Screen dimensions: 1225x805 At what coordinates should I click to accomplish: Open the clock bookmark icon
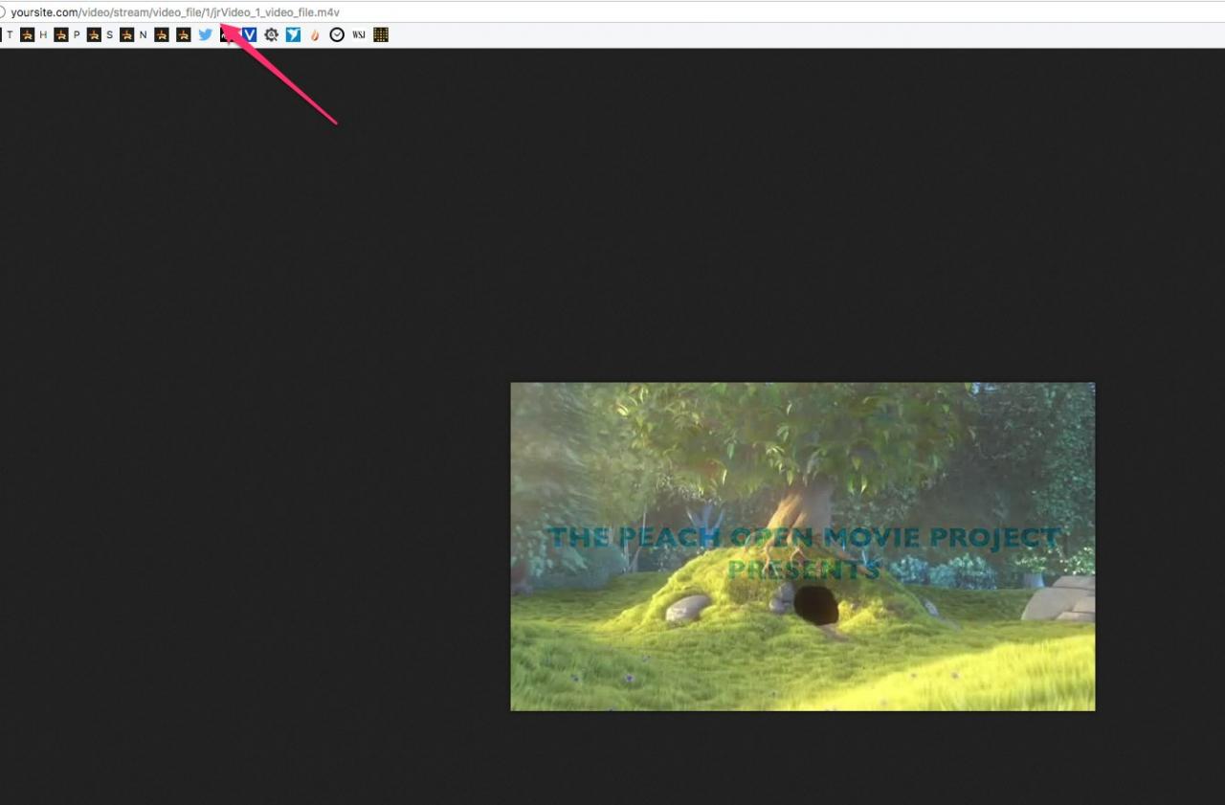337,34
